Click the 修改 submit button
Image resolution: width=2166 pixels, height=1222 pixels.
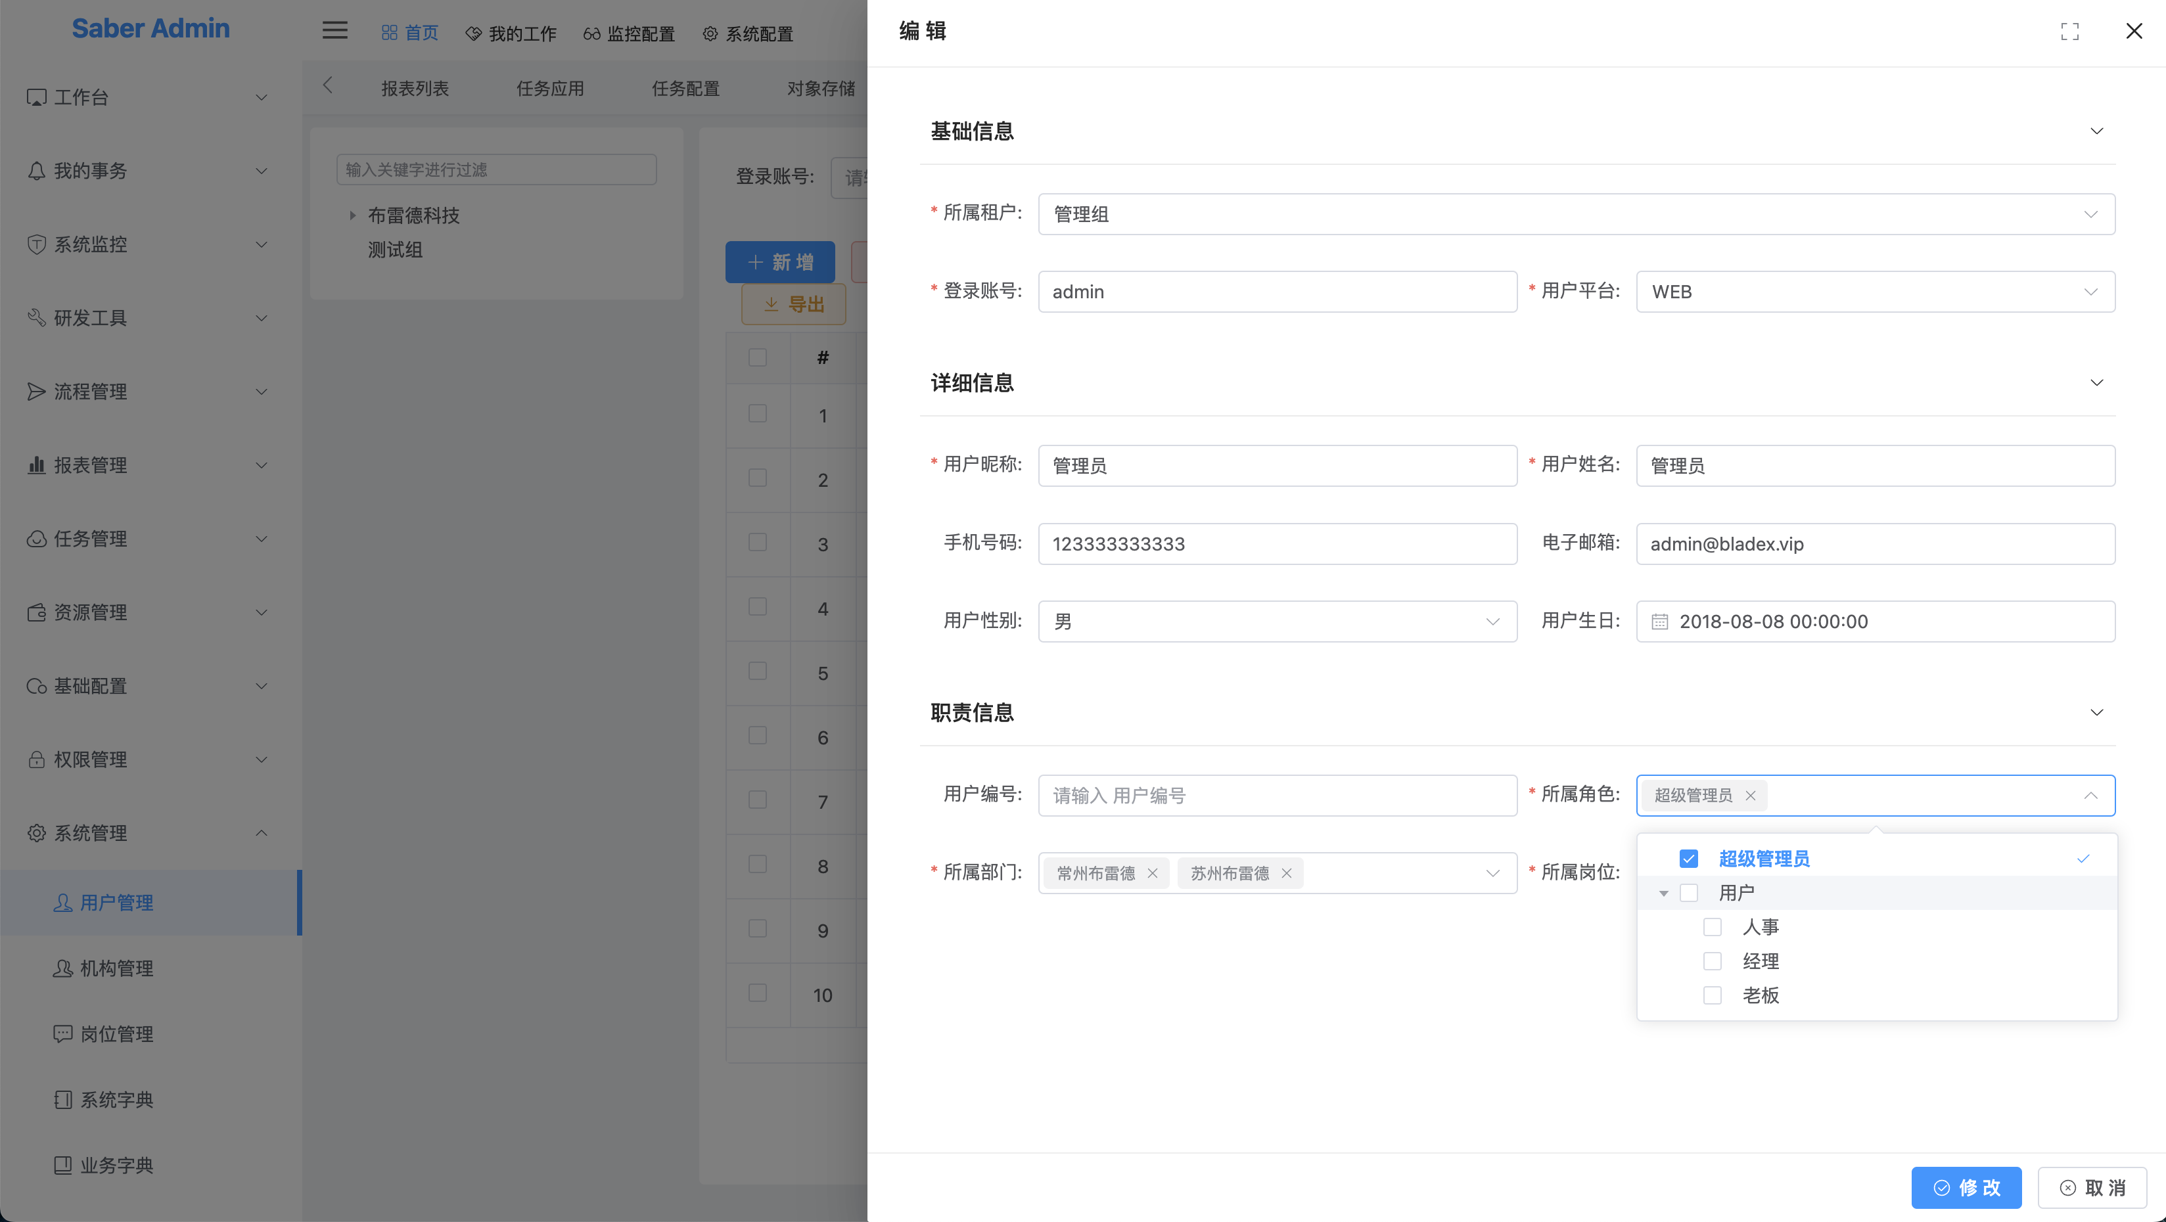1966,1188
